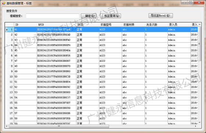Image resolution: width=206 pixels, height=133 pixels.
Task: Click abc material cell in row 5
Action: tap(133, 50)
